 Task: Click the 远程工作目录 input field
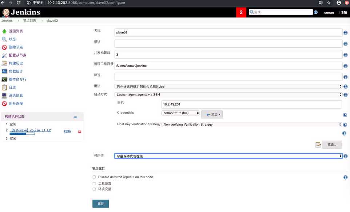tap(228, 66)
